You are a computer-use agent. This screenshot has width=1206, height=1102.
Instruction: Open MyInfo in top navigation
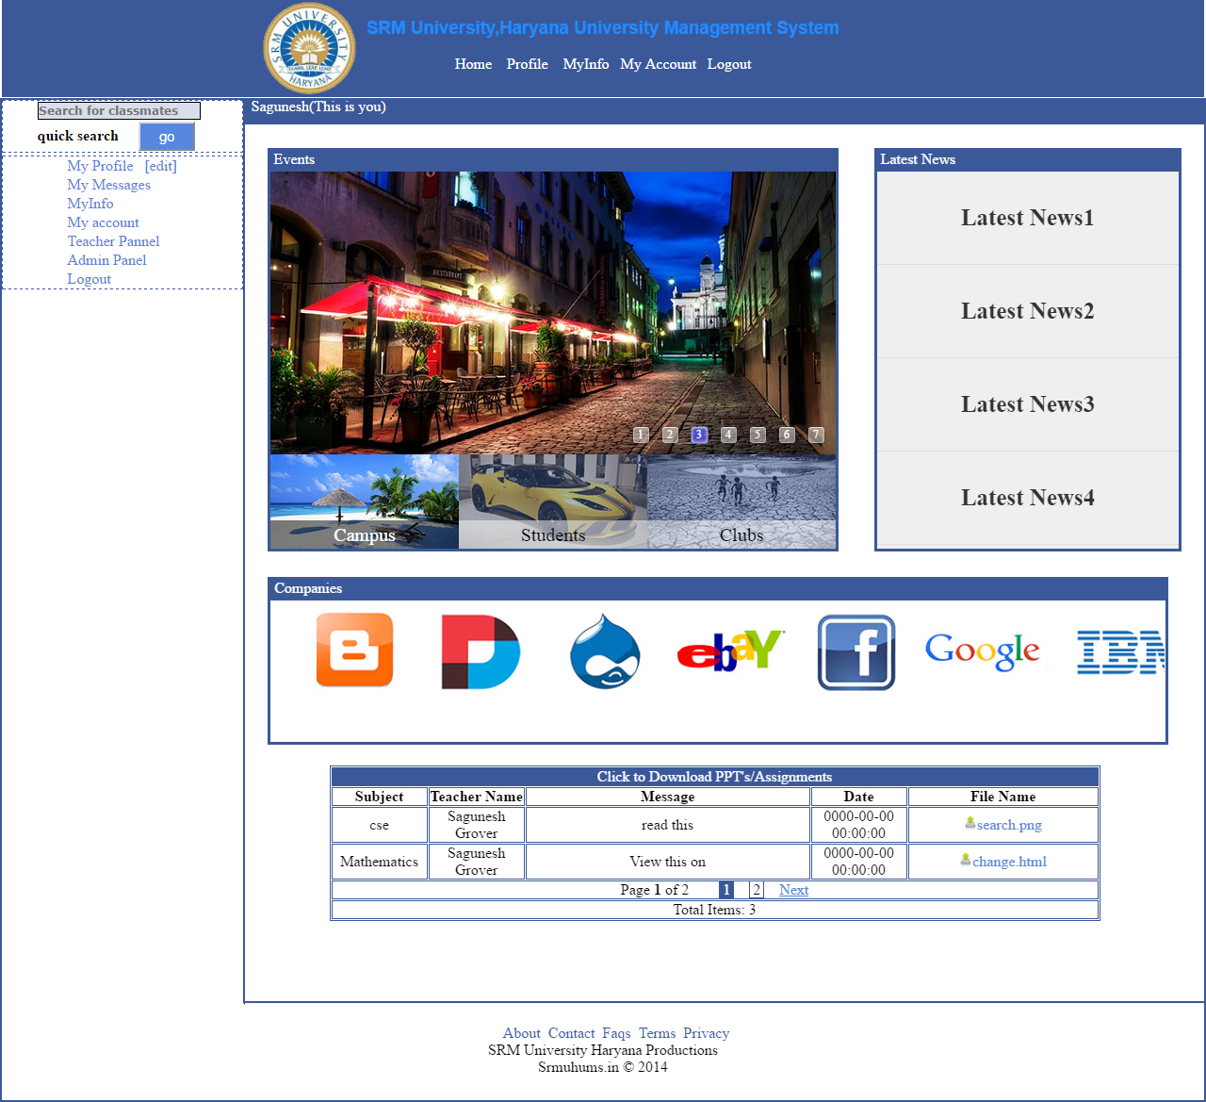point(586,64)
